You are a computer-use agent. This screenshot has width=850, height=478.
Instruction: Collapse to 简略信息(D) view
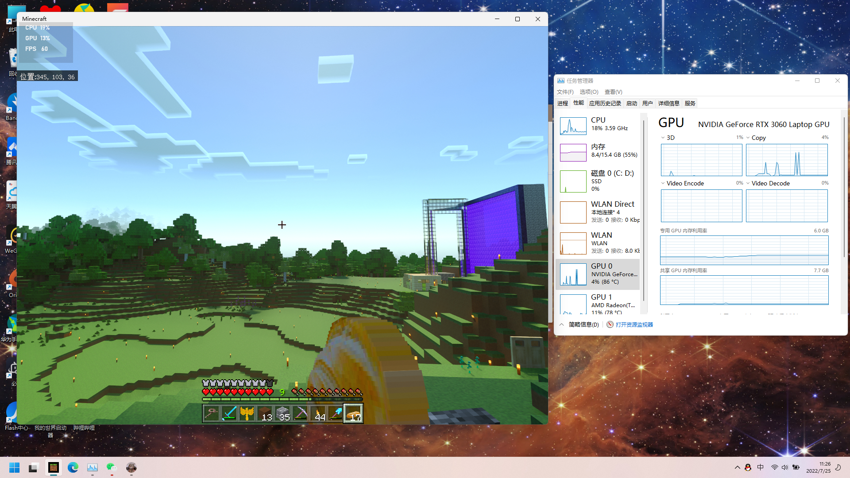click(579, 324)
